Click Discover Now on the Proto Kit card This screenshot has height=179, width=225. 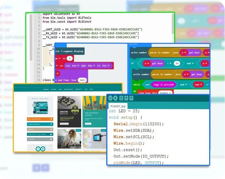64,124
